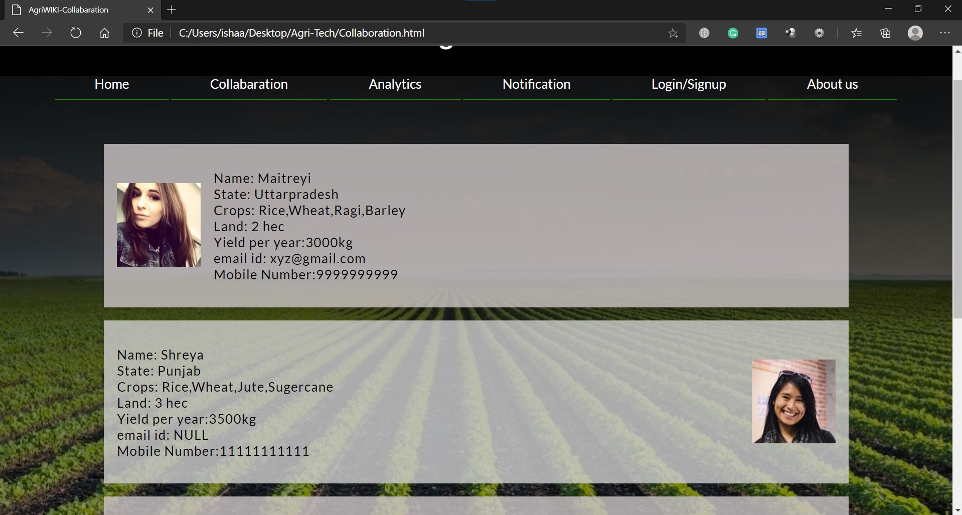Click 'Mobile Number:11111111111' text
962x515 pixels.
coord(213,451)
